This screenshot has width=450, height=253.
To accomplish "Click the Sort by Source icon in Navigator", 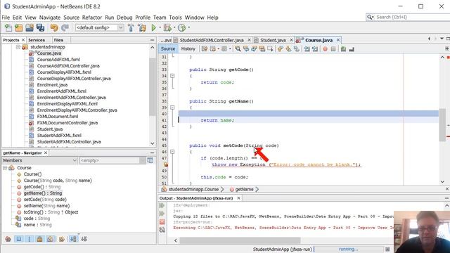I will [x=84, y=239].
